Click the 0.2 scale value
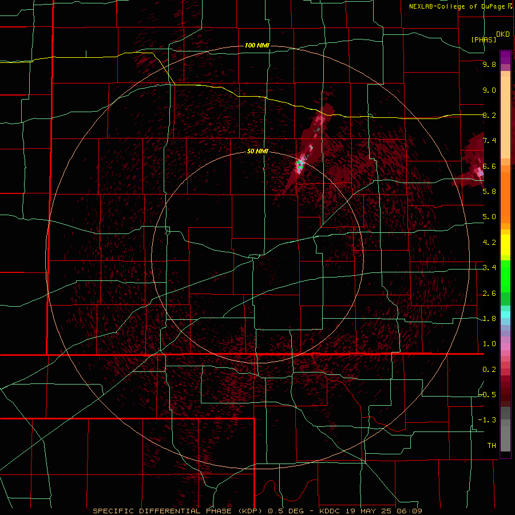 pos(489,369)
